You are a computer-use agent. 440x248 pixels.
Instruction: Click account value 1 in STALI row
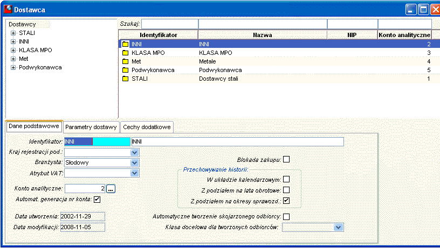(x=429, y=79)
